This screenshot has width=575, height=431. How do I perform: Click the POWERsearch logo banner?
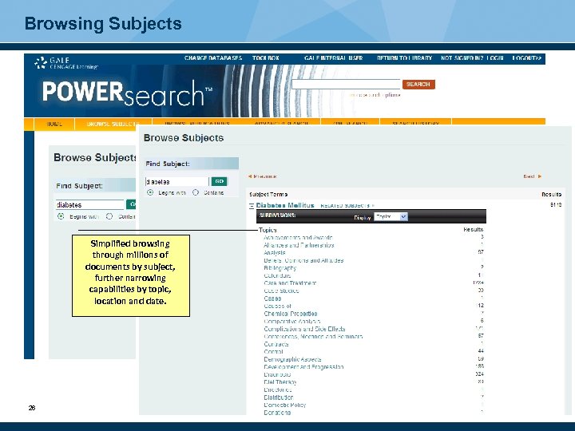(127, 93)
